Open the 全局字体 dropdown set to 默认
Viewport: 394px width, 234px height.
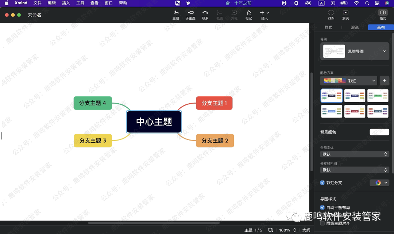click(x=354, y=154)
